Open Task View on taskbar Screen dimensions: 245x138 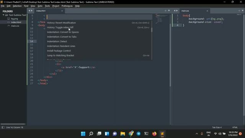(99, 134)
